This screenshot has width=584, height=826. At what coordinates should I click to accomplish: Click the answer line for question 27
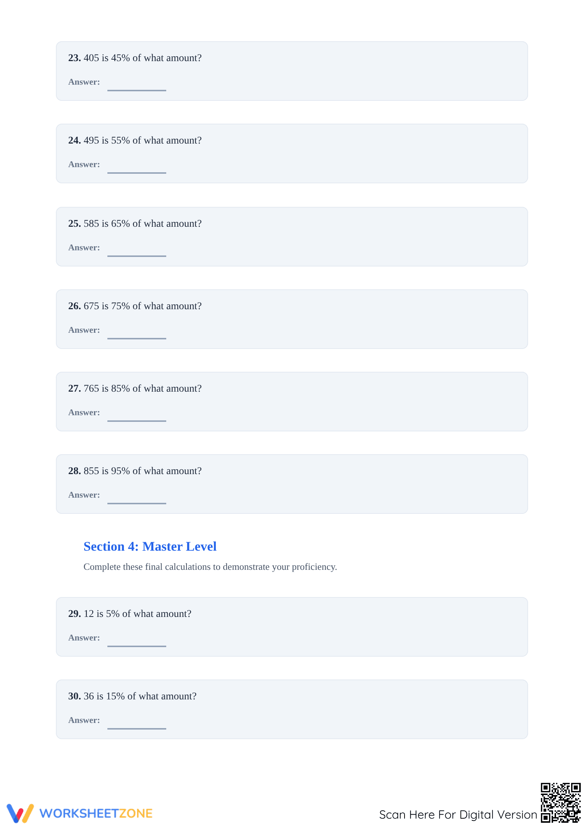click(x=137, y=421)
